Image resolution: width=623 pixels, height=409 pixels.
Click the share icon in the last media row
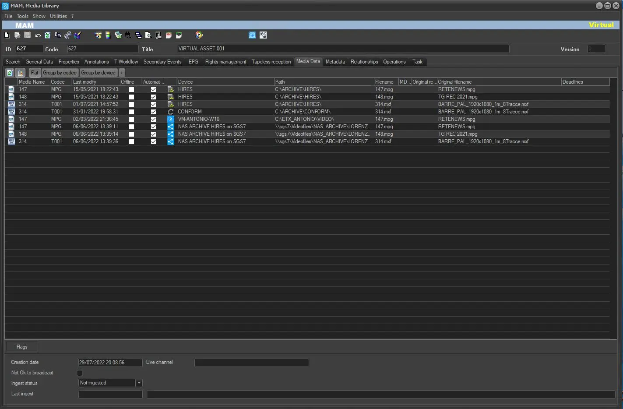171,141
